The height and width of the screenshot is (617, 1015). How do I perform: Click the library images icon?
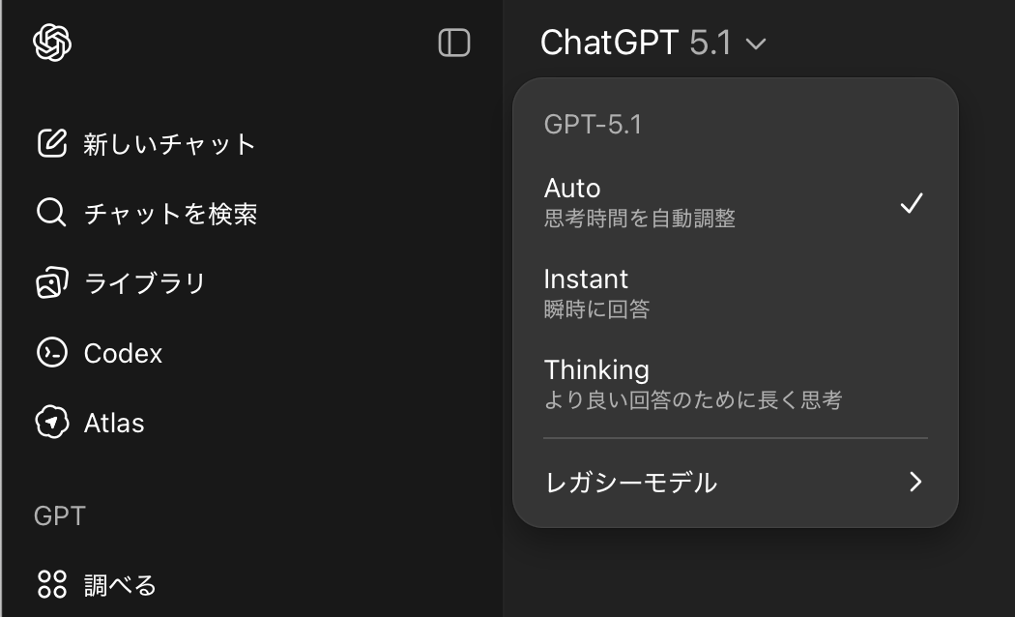[51, 283]
